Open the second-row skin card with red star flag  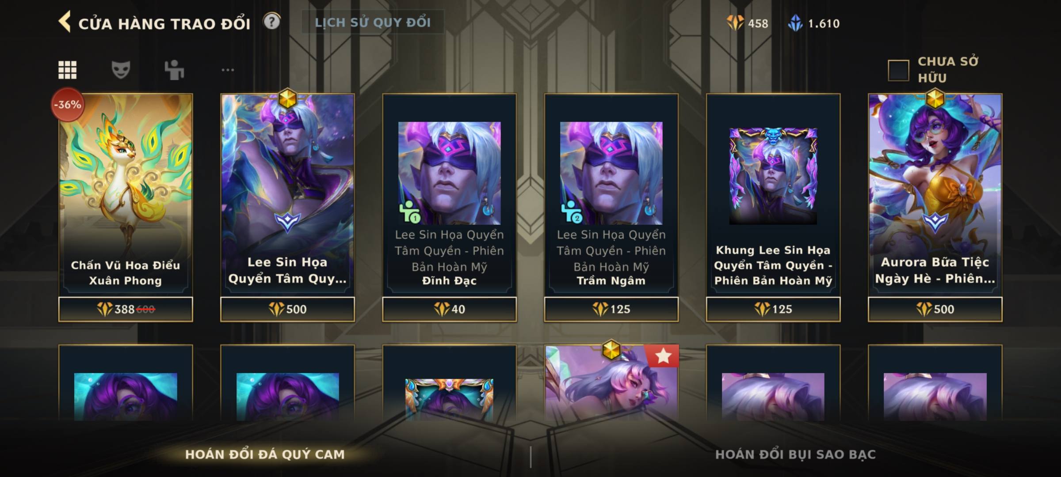pyautogui.click(x=611, y=382)
